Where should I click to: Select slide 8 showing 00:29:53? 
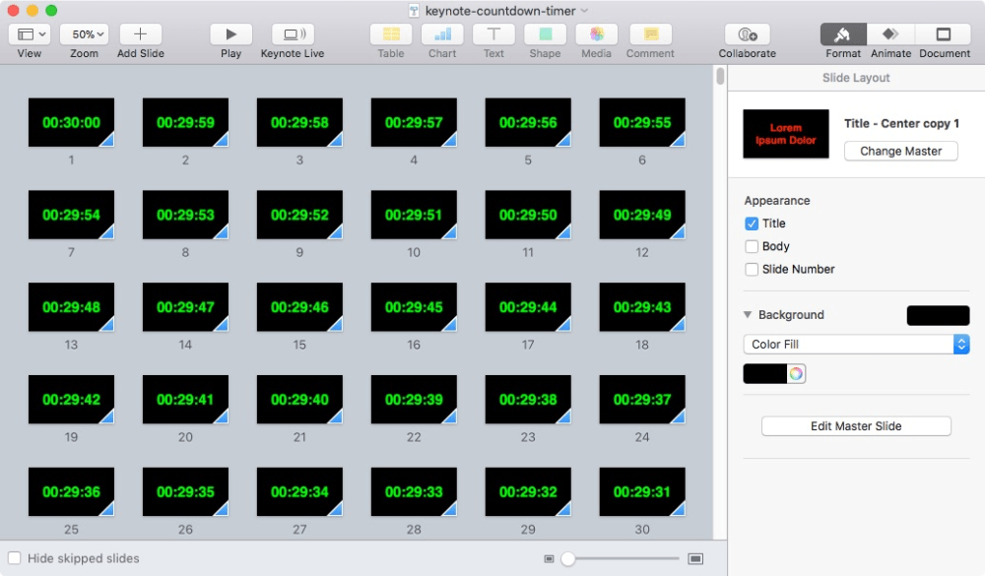(x=185, y=215)
